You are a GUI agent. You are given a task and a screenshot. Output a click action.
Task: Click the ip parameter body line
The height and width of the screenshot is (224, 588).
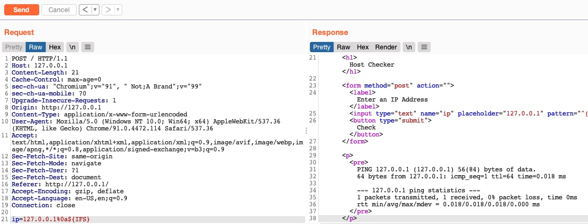50,219
